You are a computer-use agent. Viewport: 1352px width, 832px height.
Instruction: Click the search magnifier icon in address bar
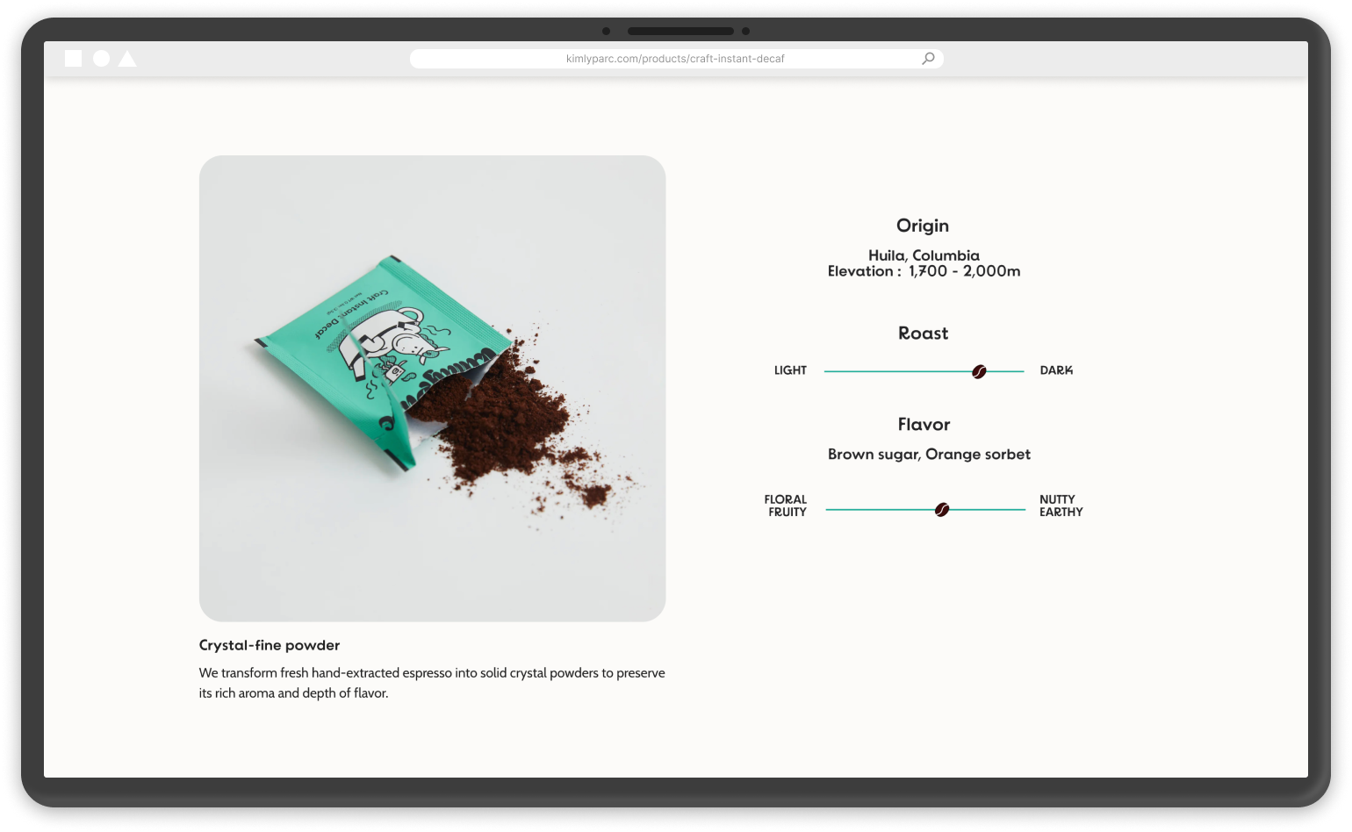click(928, 59)
